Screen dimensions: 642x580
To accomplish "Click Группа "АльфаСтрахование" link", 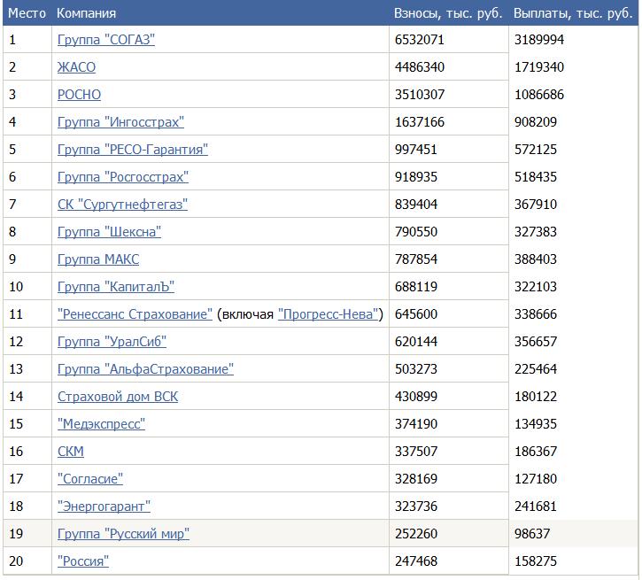I will tap(145, 369).
